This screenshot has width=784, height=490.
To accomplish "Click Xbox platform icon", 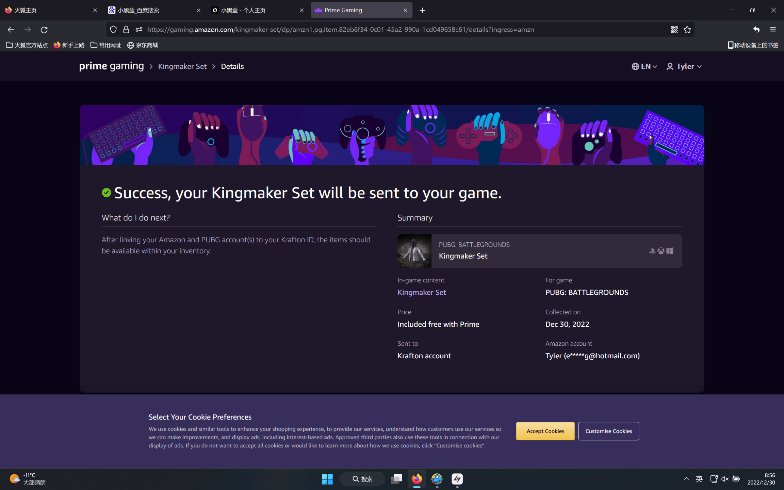I will (661, 251).
